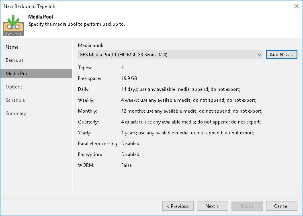
Task: Click the Weekly retention text '4 weeks'
Action: coord(130,100)
